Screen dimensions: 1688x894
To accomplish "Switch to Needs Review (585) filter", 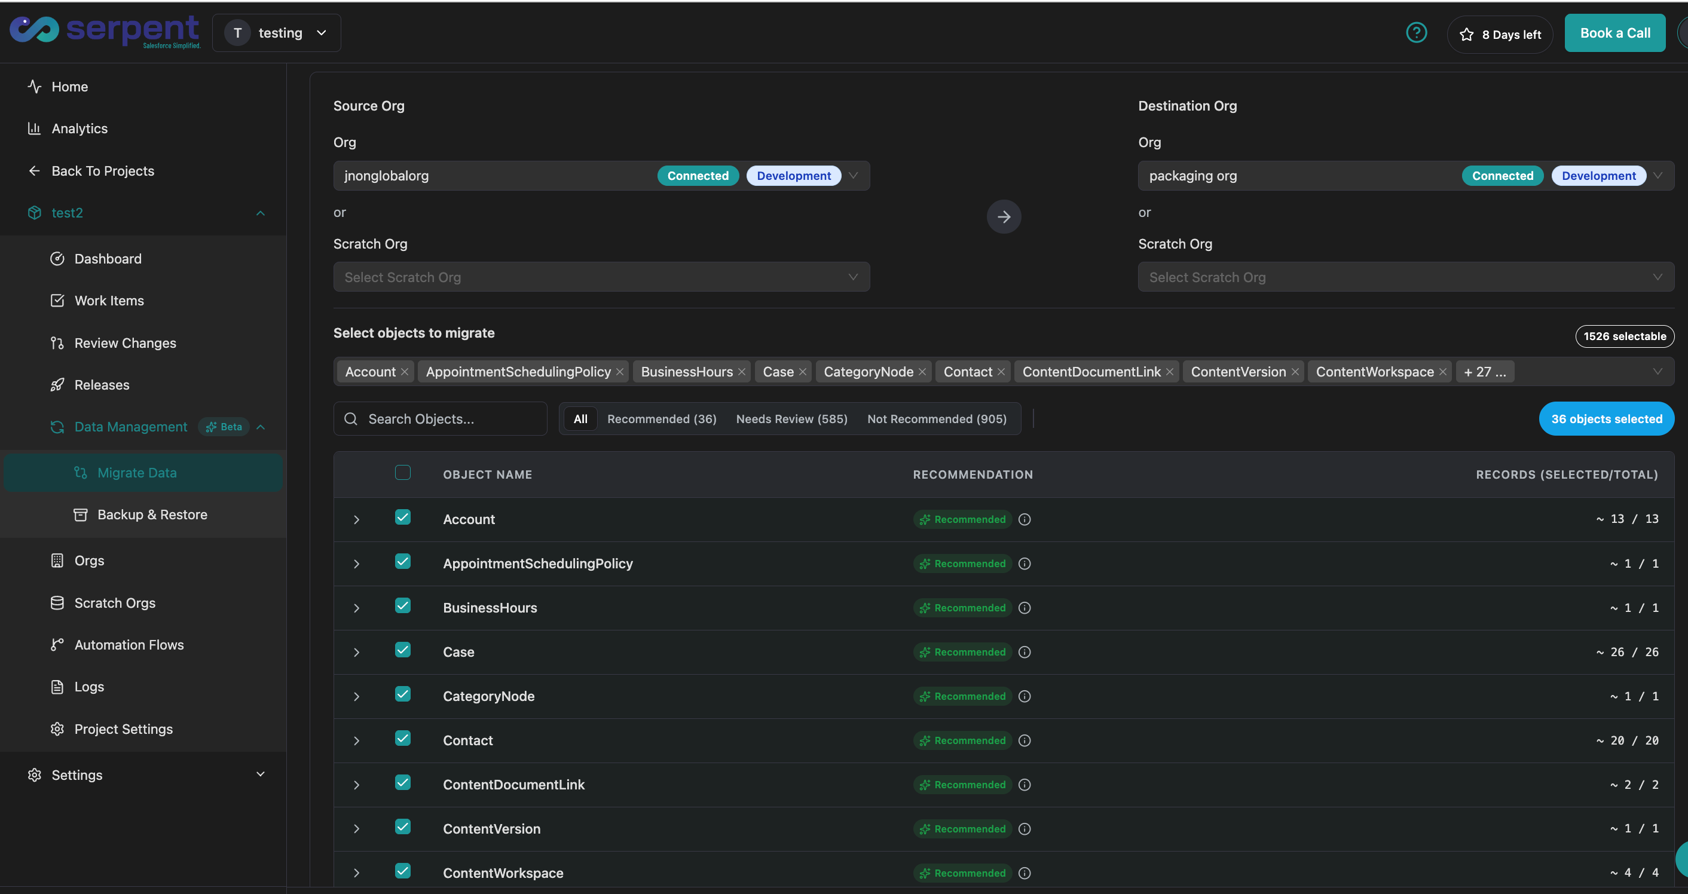I will [791, 419].
